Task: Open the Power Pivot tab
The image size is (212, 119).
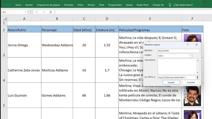Action: tap(142, 5)
